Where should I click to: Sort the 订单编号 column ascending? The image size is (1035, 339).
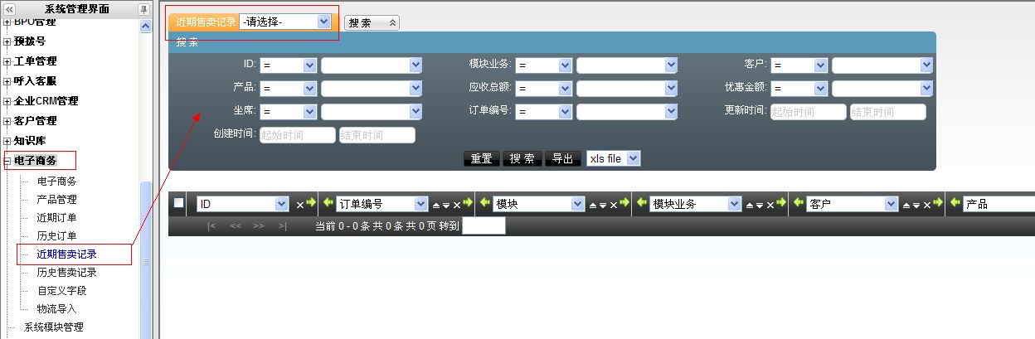436,204
